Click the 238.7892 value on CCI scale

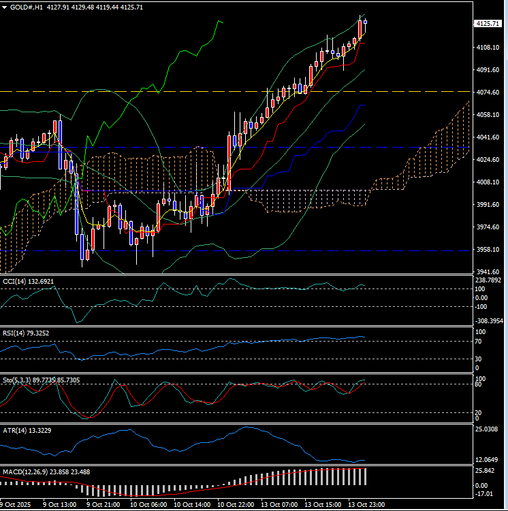click(x=488, y=280)
